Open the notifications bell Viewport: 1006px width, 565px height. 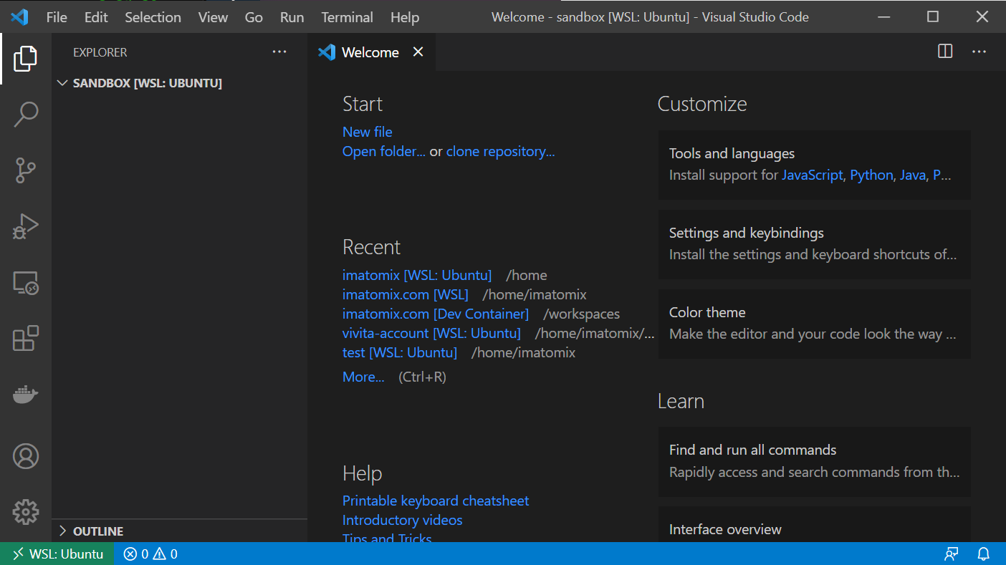point(984,554)
